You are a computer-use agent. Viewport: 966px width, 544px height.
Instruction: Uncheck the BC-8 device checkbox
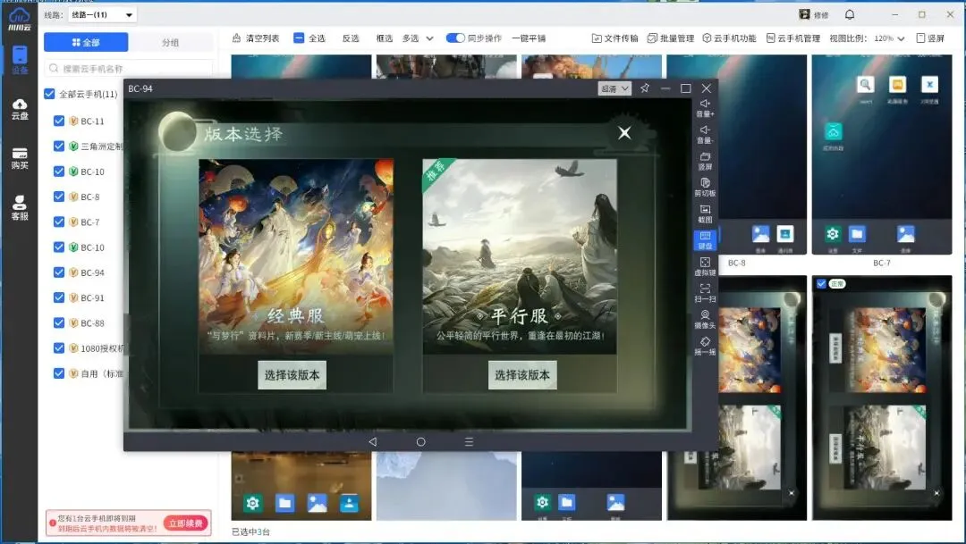coord(58,197)
